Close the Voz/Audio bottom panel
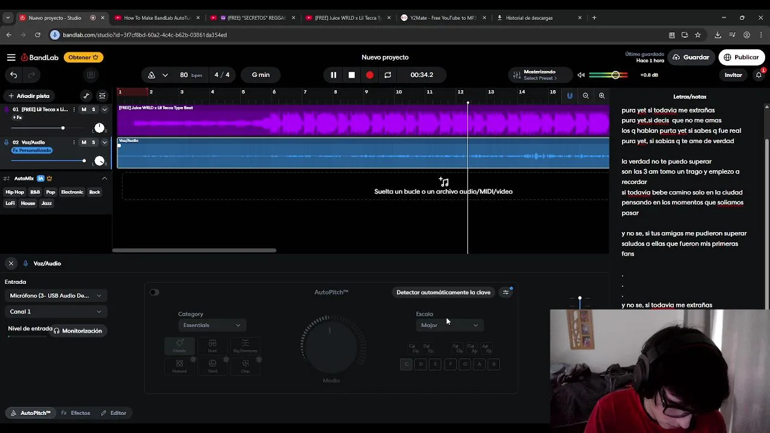The height and width of the screenshot is (433, 770). 11,263
